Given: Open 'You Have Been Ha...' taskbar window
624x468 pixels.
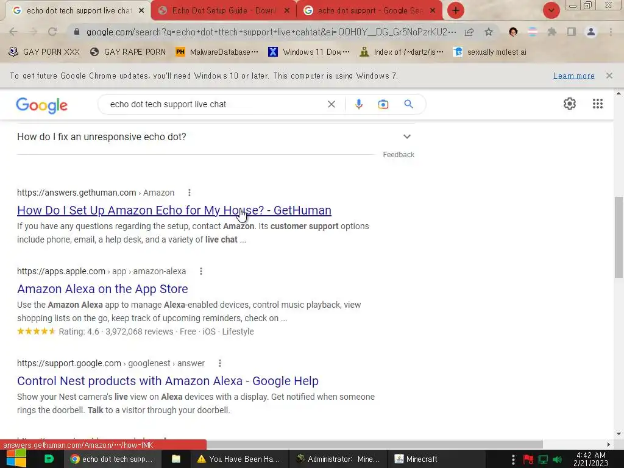Looking at the screenshot, I should tap(239, 459).
